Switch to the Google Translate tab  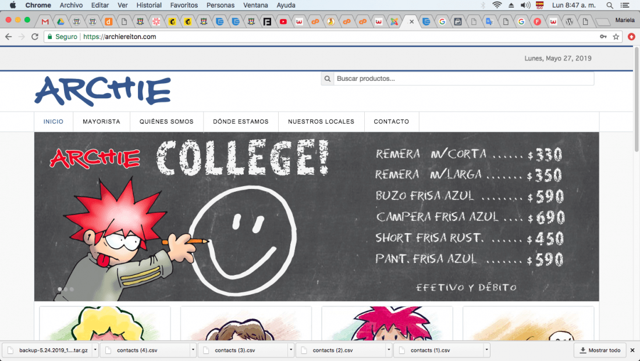coord(489,22)
